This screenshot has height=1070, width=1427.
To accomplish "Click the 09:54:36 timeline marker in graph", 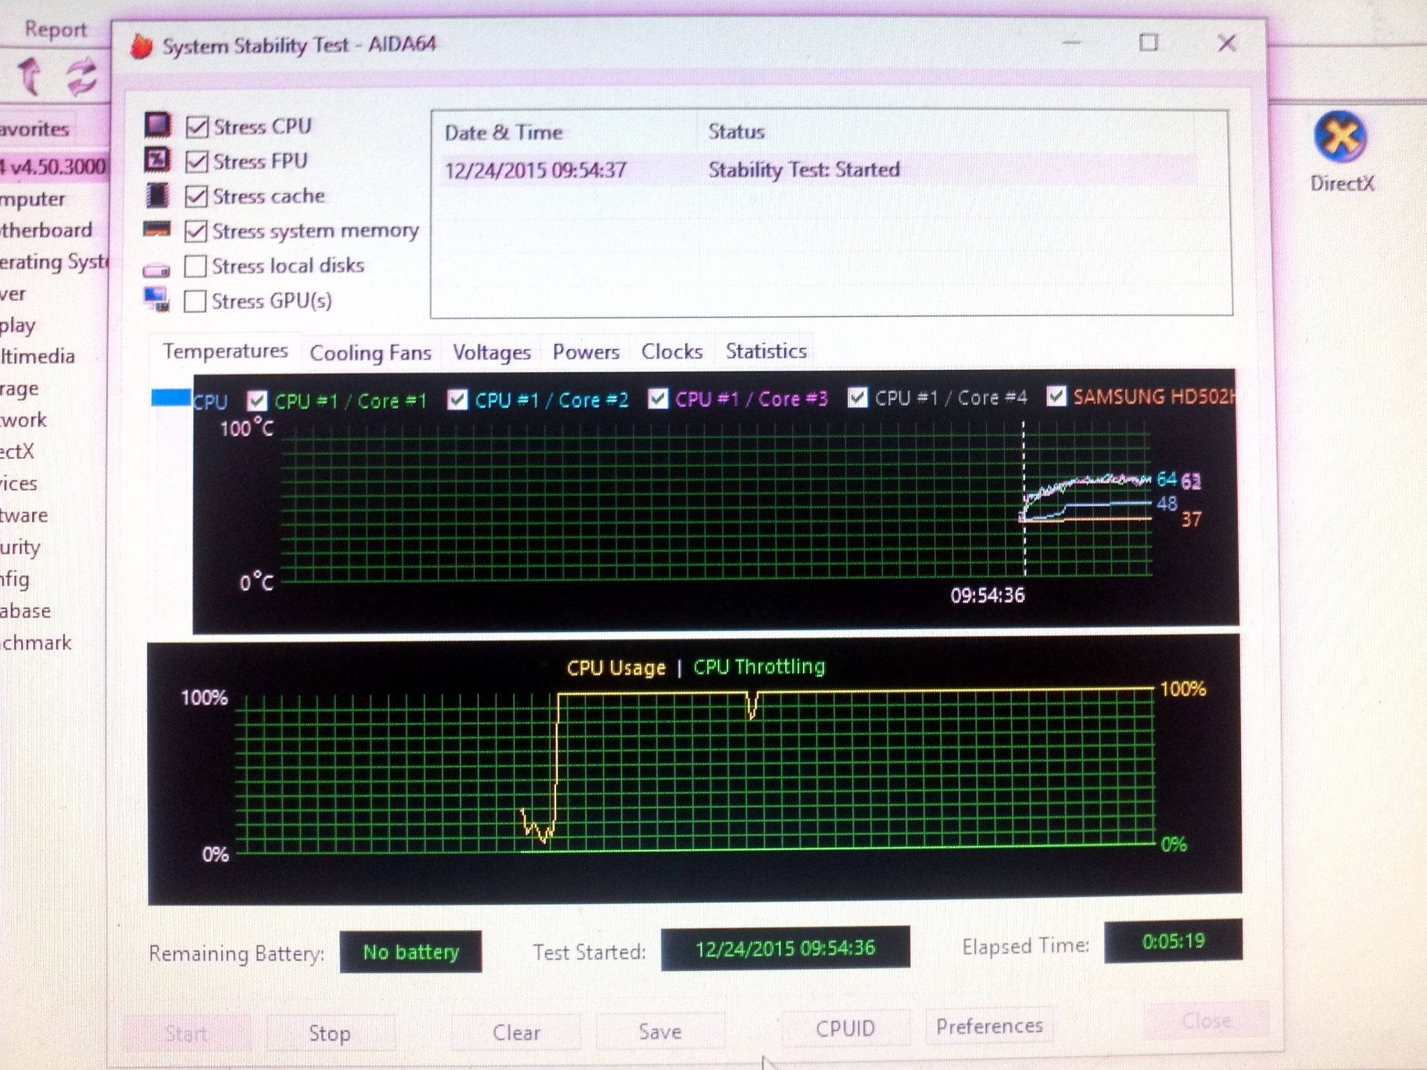I will [987, 596].
